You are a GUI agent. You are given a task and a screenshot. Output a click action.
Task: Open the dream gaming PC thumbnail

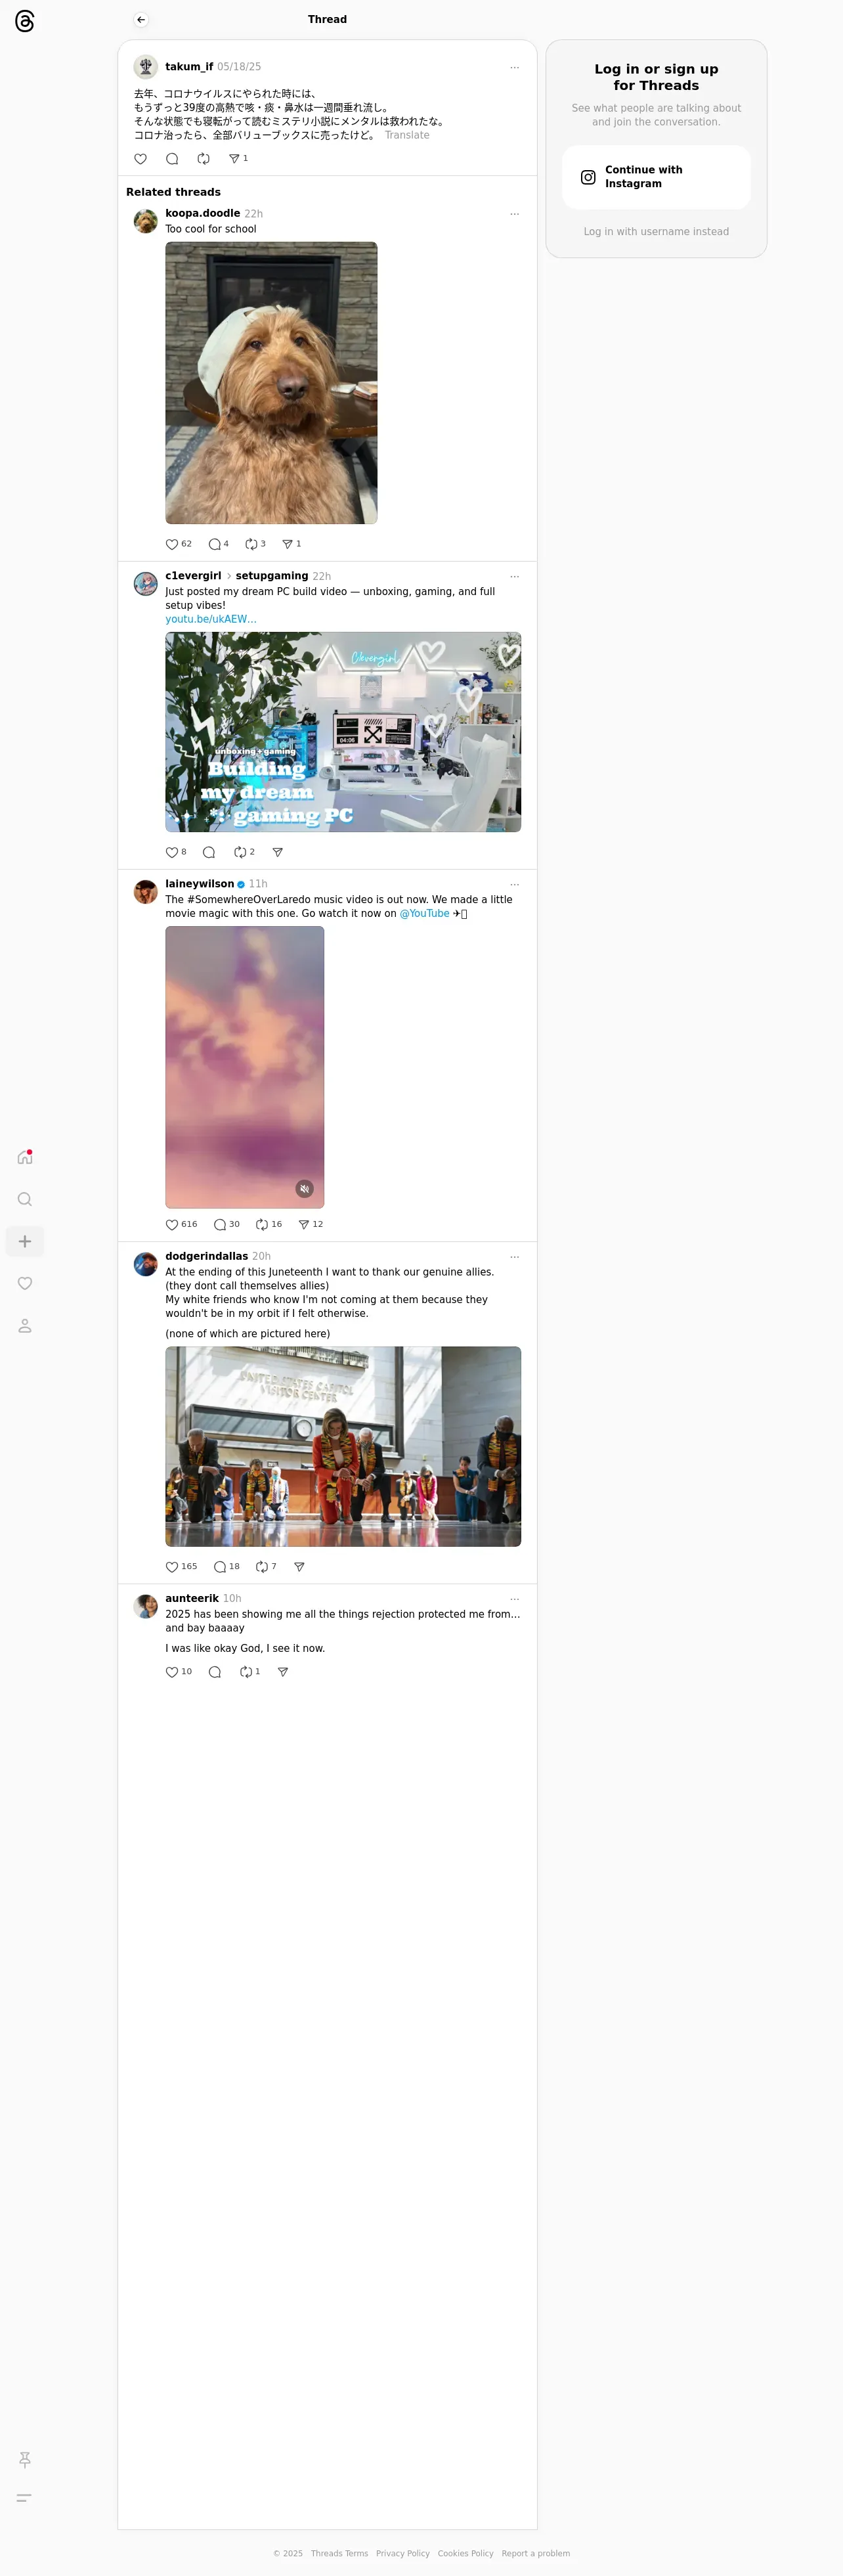pyautogui.click(x=343, y=732)
